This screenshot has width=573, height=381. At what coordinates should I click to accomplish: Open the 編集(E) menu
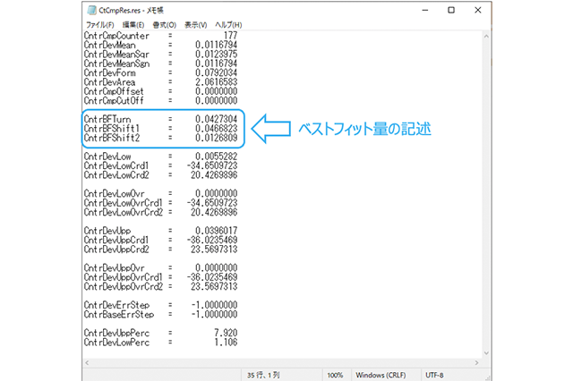135,24
